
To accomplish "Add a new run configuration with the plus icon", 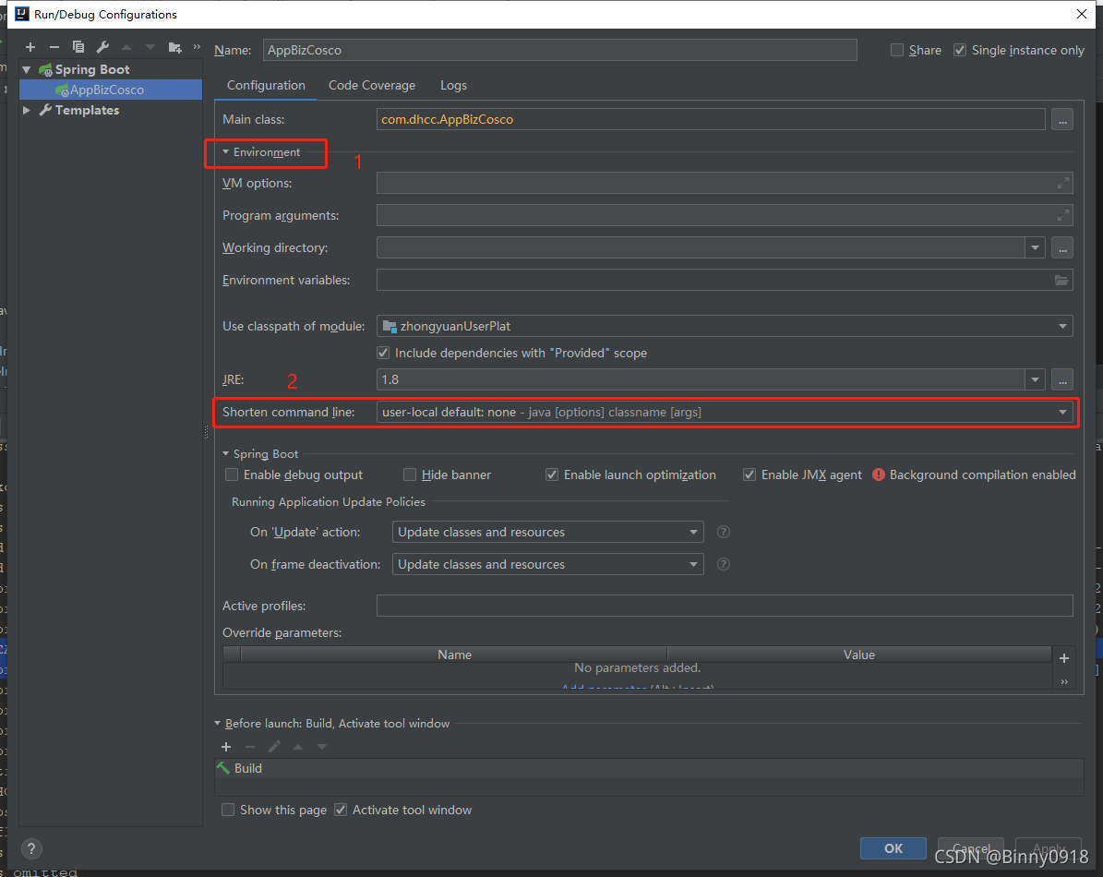I will (30, 46).
